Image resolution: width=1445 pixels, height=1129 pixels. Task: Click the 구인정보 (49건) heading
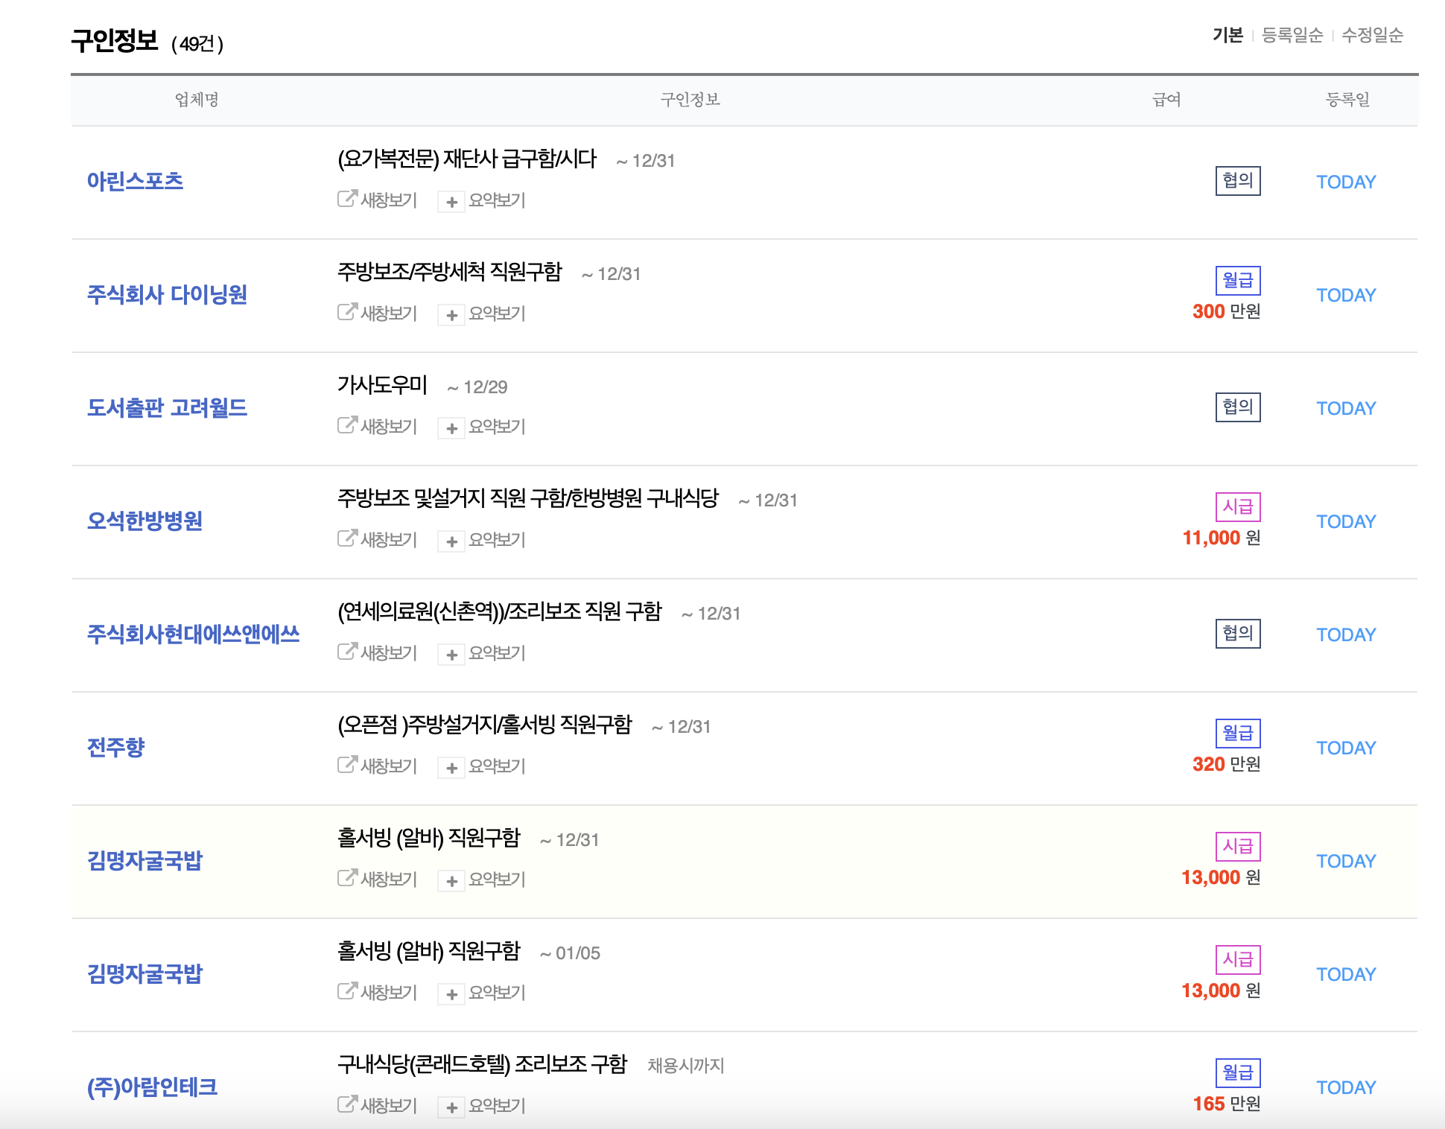(x=147, y=42)
